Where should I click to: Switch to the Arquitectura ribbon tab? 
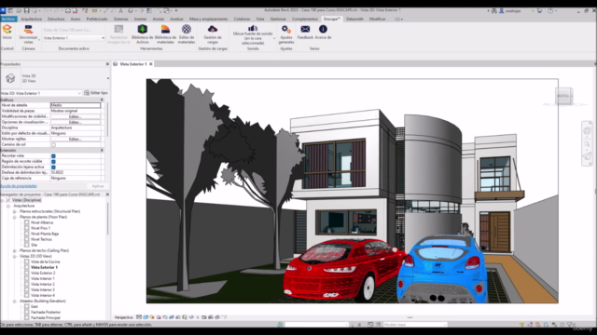(31, 19)
